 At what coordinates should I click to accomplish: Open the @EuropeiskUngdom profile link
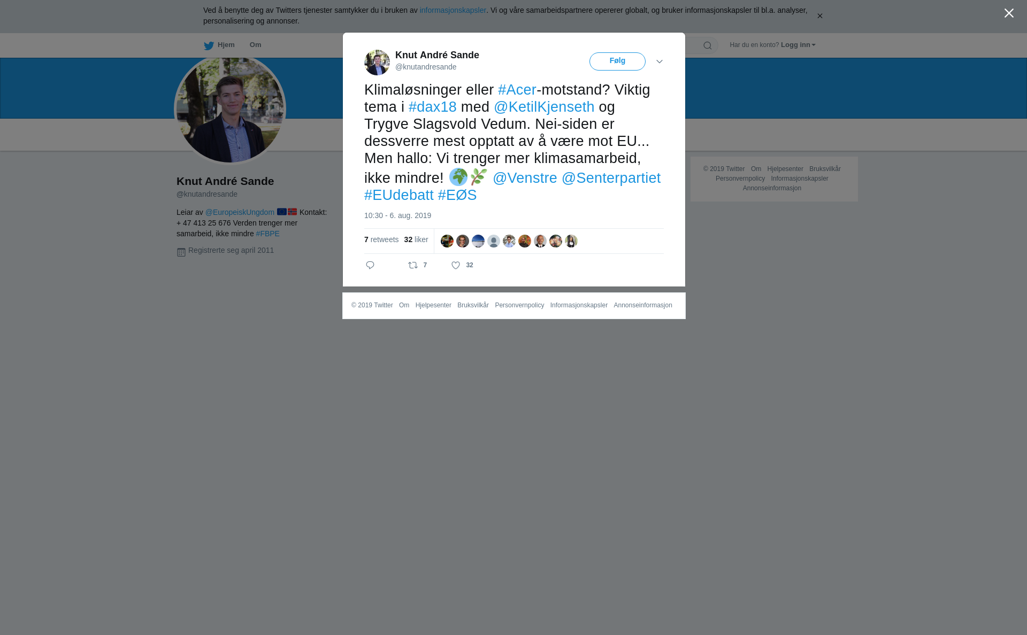(240, 212)
